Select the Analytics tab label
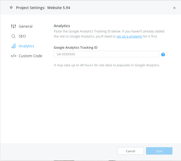The width and height of the screenshot is (181, 161). pos(26,46)
